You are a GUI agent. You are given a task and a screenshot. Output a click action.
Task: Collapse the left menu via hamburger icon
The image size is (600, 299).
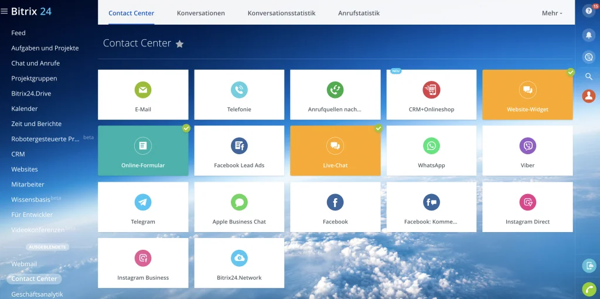tap(5, 12)
